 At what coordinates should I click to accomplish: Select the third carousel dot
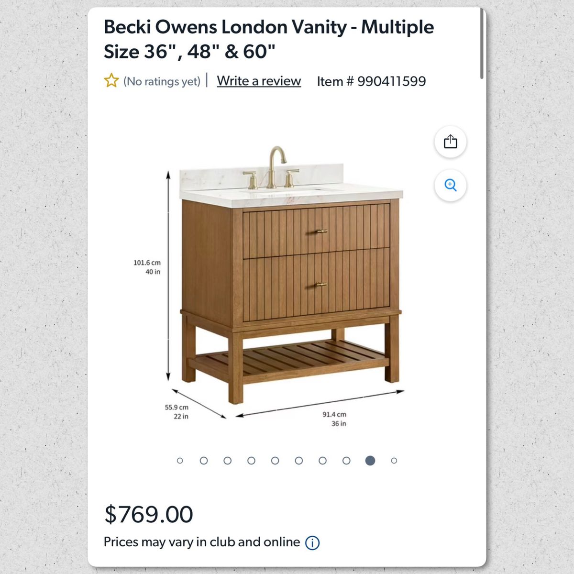(228, 461)
